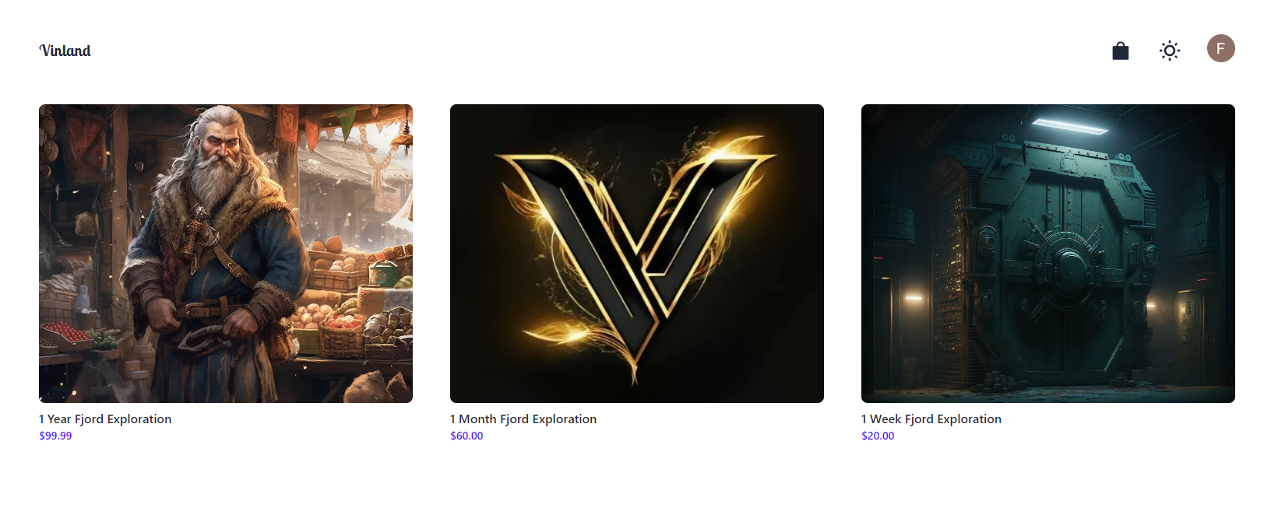This screenshot has width=1278, height=515.
Task: Open the shopping bag cart
Action: (1120, 51)
